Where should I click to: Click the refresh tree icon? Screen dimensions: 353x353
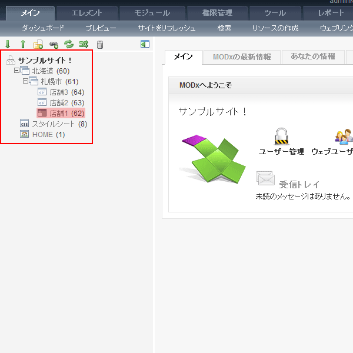click(x=69, y=44)
